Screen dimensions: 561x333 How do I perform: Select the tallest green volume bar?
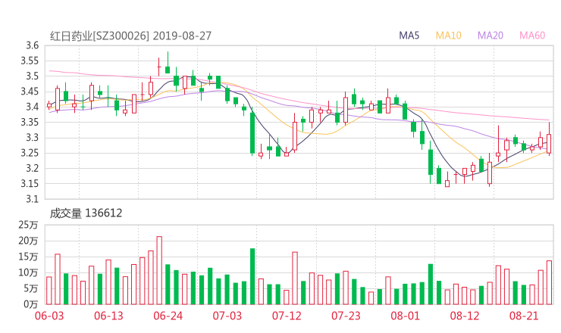point(252,276)
